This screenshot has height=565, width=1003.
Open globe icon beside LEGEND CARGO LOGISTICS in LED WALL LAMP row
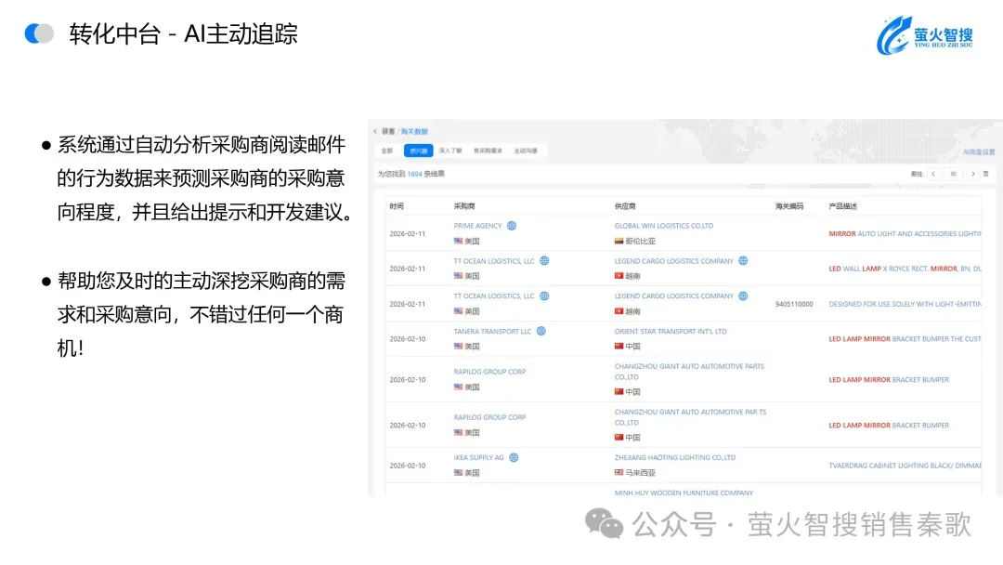point(743,261)
